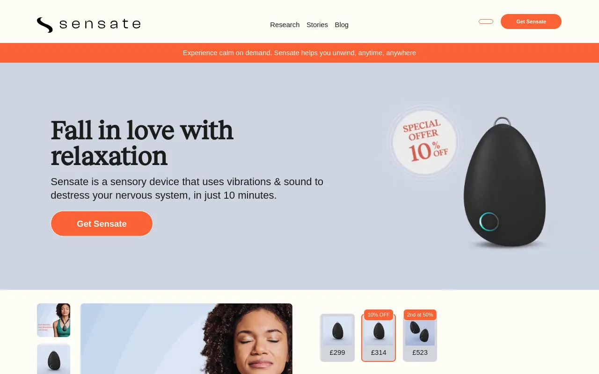Click the small empty outlined header button

tap(486, 22)
